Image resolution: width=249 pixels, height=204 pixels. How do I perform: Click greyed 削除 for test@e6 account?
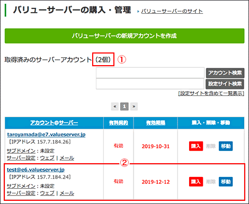(211, 182)
